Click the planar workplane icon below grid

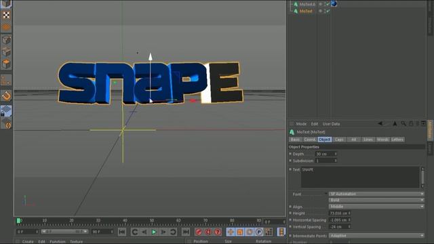(6, 124)
